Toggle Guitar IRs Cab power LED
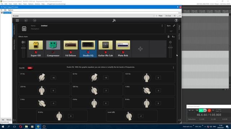 click(105, 52)
